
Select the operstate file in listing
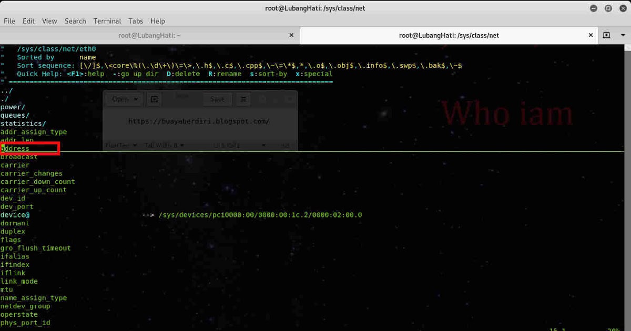(x=19, y=315)
